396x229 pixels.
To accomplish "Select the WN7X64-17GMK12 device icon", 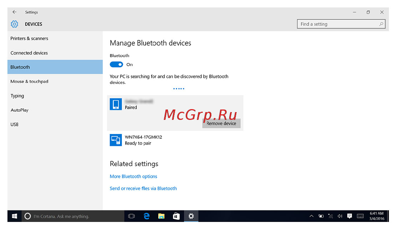I will tap(116, 140).
